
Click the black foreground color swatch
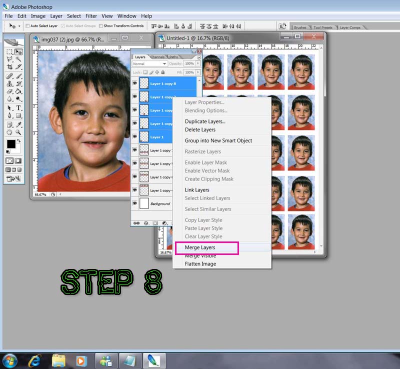coord(10,144)
